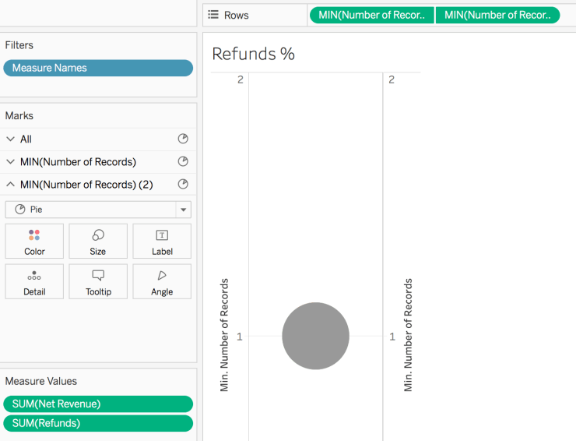This screenshot has height=441, width=576.
Task: Expand the All marks section
Action: pyautogui.click(x=10, y=139)
